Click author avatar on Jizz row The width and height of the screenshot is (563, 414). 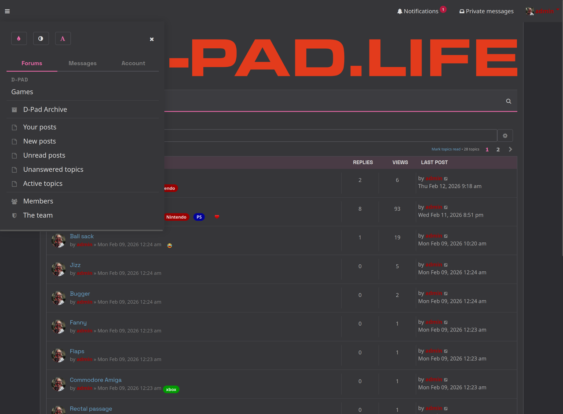pyautogui.click(x=58, y=269)
